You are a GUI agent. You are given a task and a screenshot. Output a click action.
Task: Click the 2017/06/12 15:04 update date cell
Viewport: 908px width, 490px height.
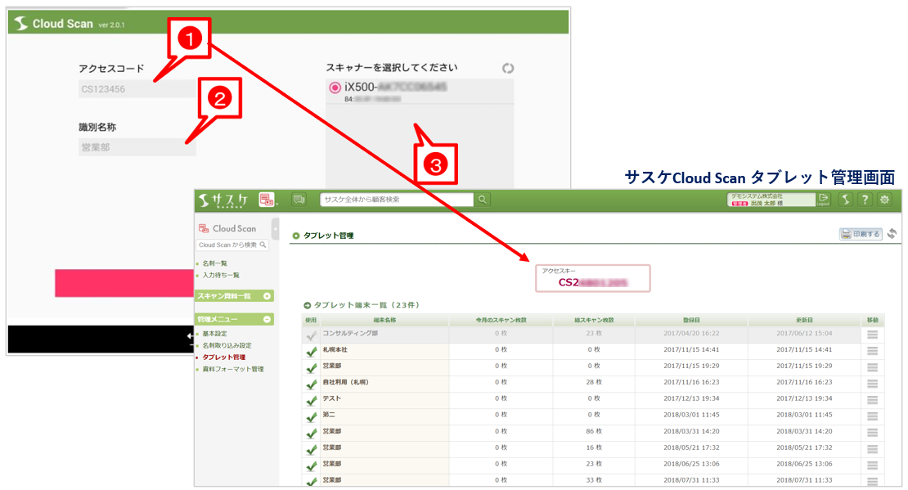[x=804, y=334]
